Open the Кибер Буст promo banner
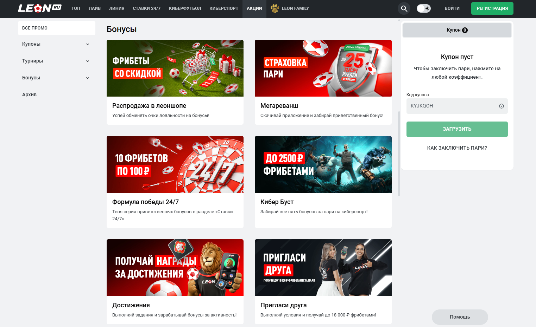 click(x=323, y=164)
